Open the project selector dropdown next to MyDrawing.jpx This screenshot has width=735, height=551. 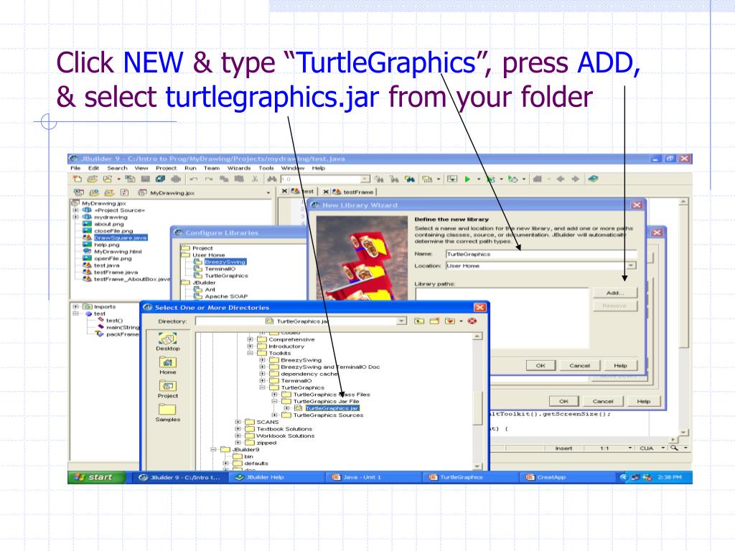[x=268, y=192]
